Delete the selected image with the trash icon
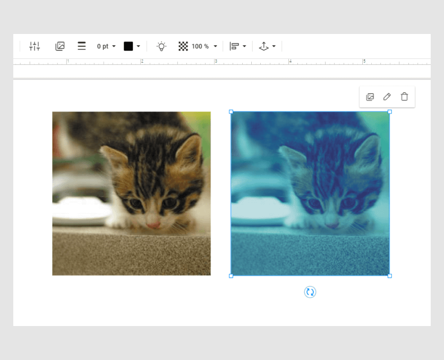The width and height of the screenshot is (444, 360). pyautogui.click(x=404, y=97)
